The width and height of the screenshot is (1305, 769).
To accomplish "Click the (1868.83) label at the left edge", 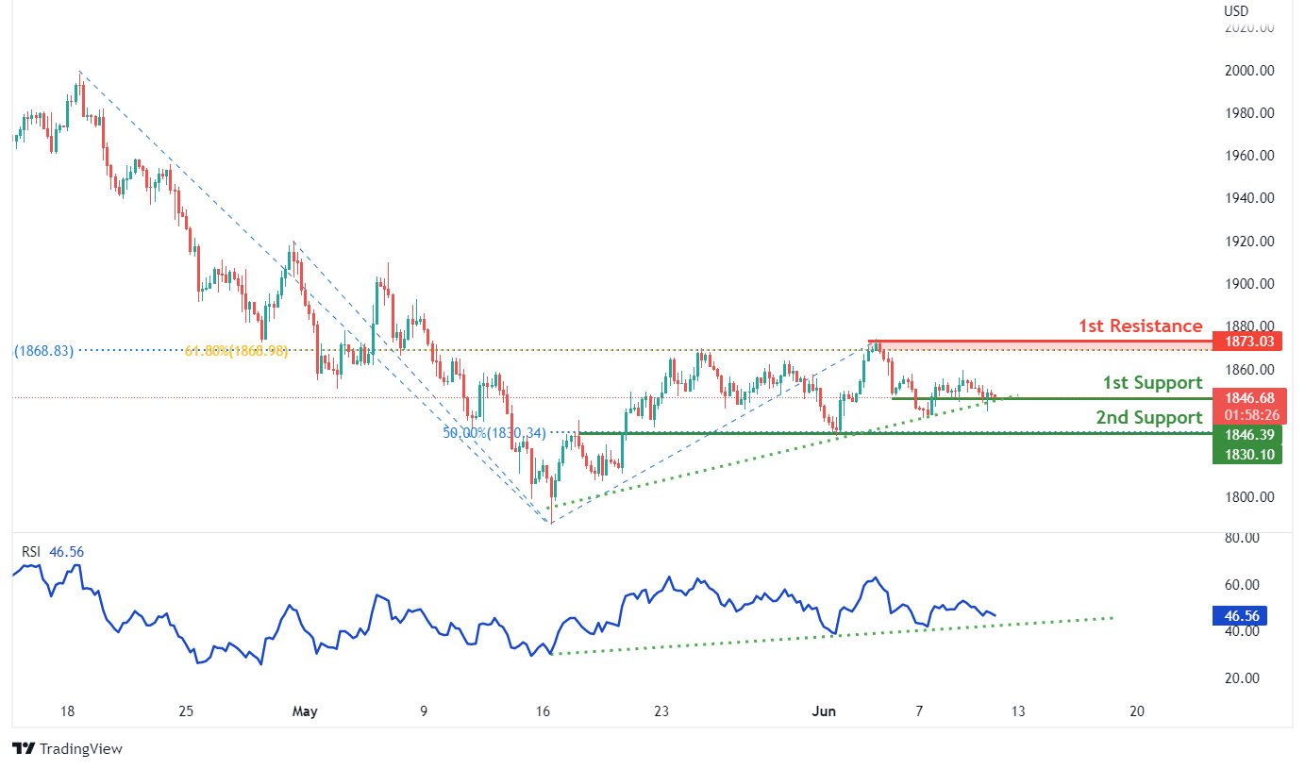I will click(x=43, y=350).
